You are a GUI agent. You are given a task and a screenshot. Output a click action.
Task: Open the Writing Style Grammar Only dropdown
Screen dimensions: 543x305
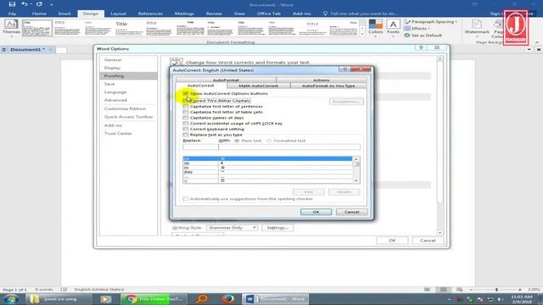(x=232, y=228)
